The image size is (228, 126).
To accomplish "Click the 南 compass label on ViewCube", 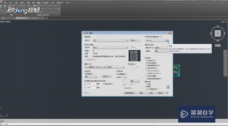I will (218, 41).
